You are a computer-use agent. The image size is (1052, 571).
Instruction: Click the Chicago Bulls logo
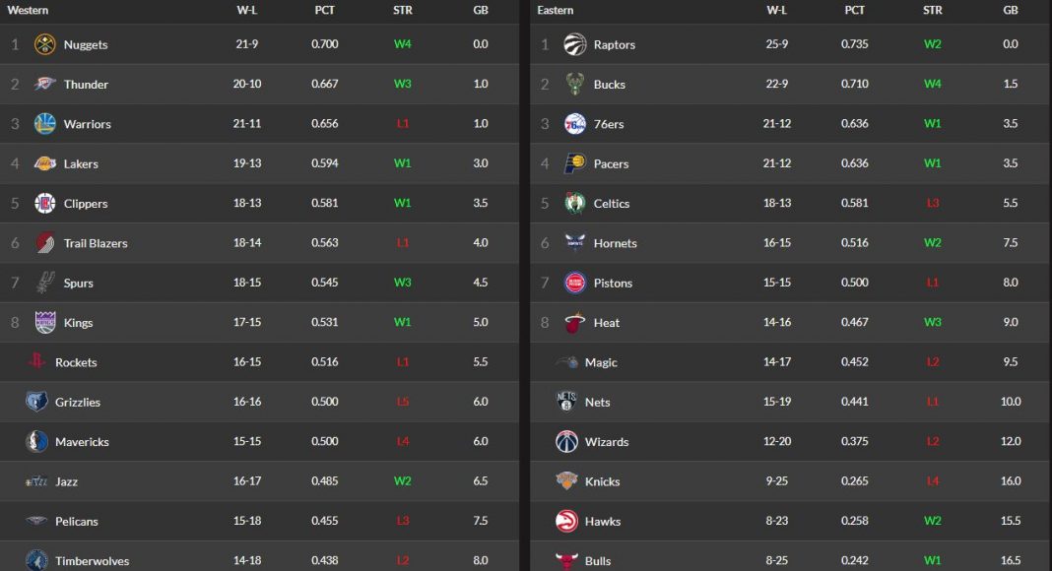click(566, 560)
